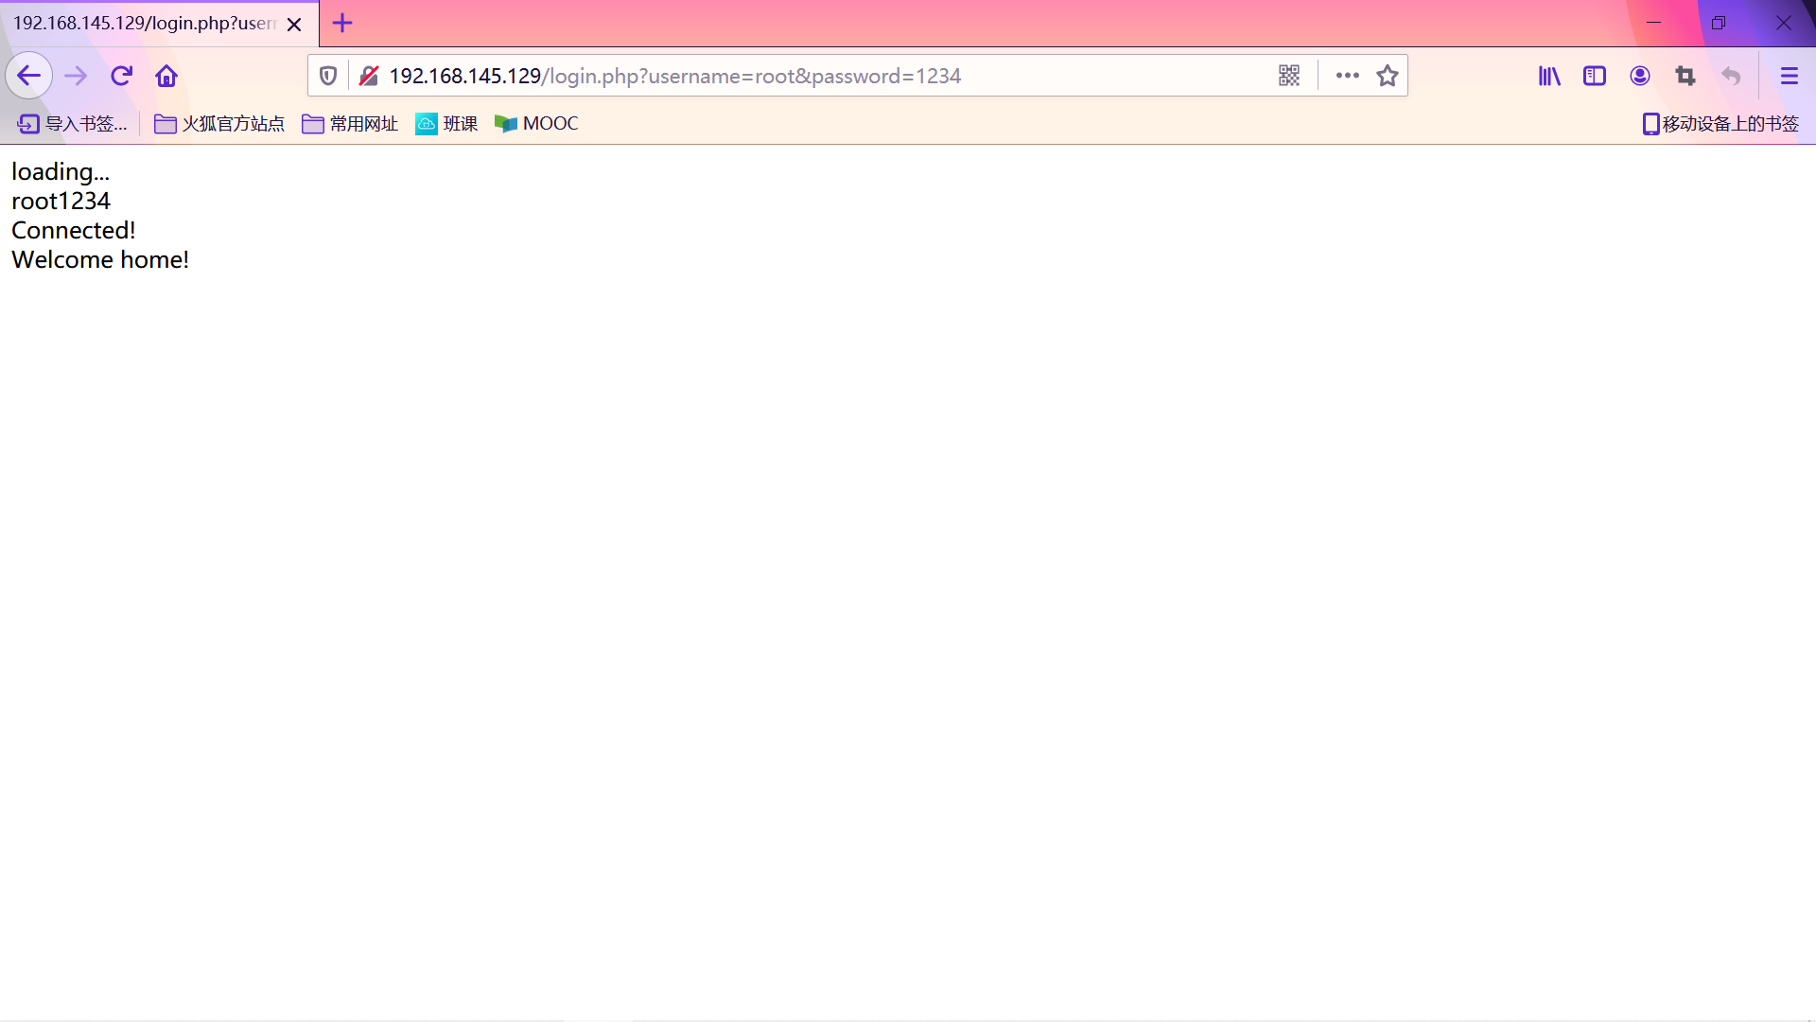1816x1022 pixels.
Task: Open the tracking protection shield
Action: (x=328, y=76)
